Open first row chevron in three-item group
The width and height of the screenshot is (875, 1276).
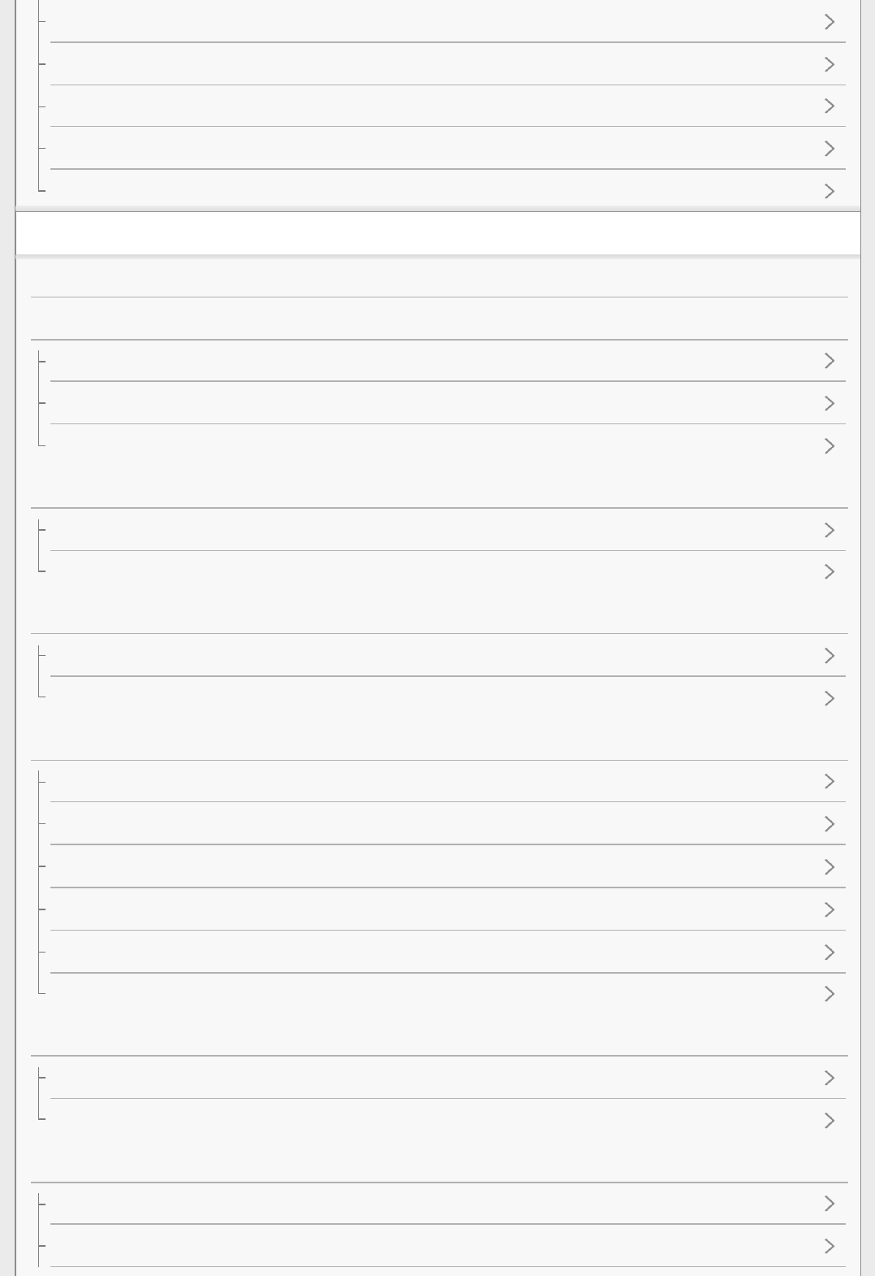pyautogui.click(x=829, y=361)
